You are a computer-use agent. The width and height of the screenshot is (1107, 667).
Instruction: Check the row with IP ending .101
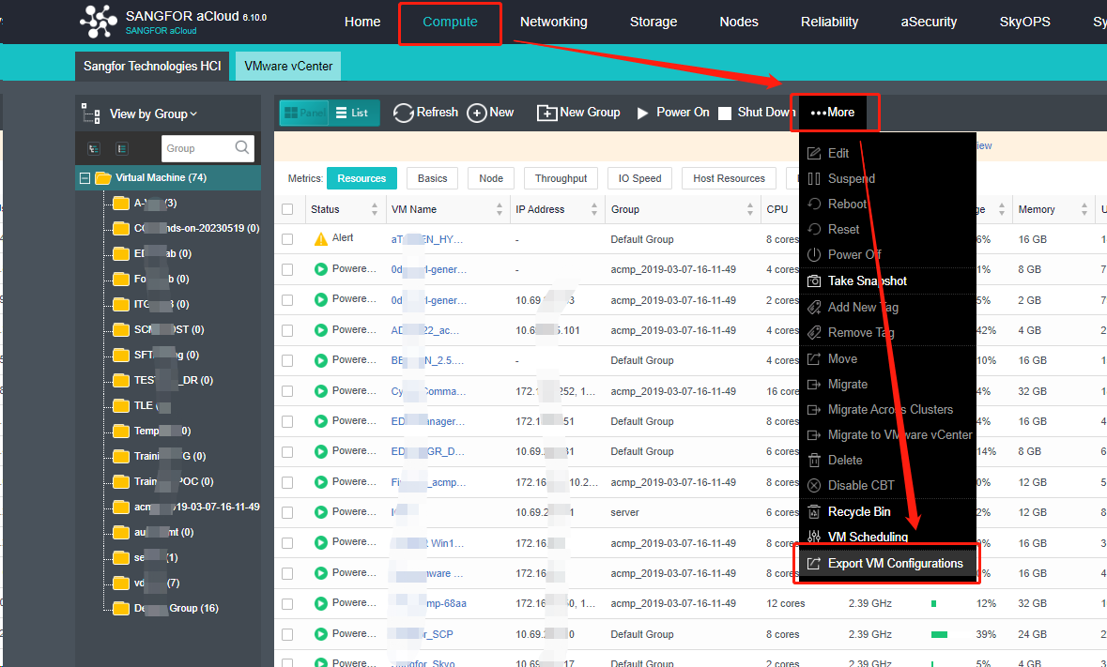pos(287,330)
